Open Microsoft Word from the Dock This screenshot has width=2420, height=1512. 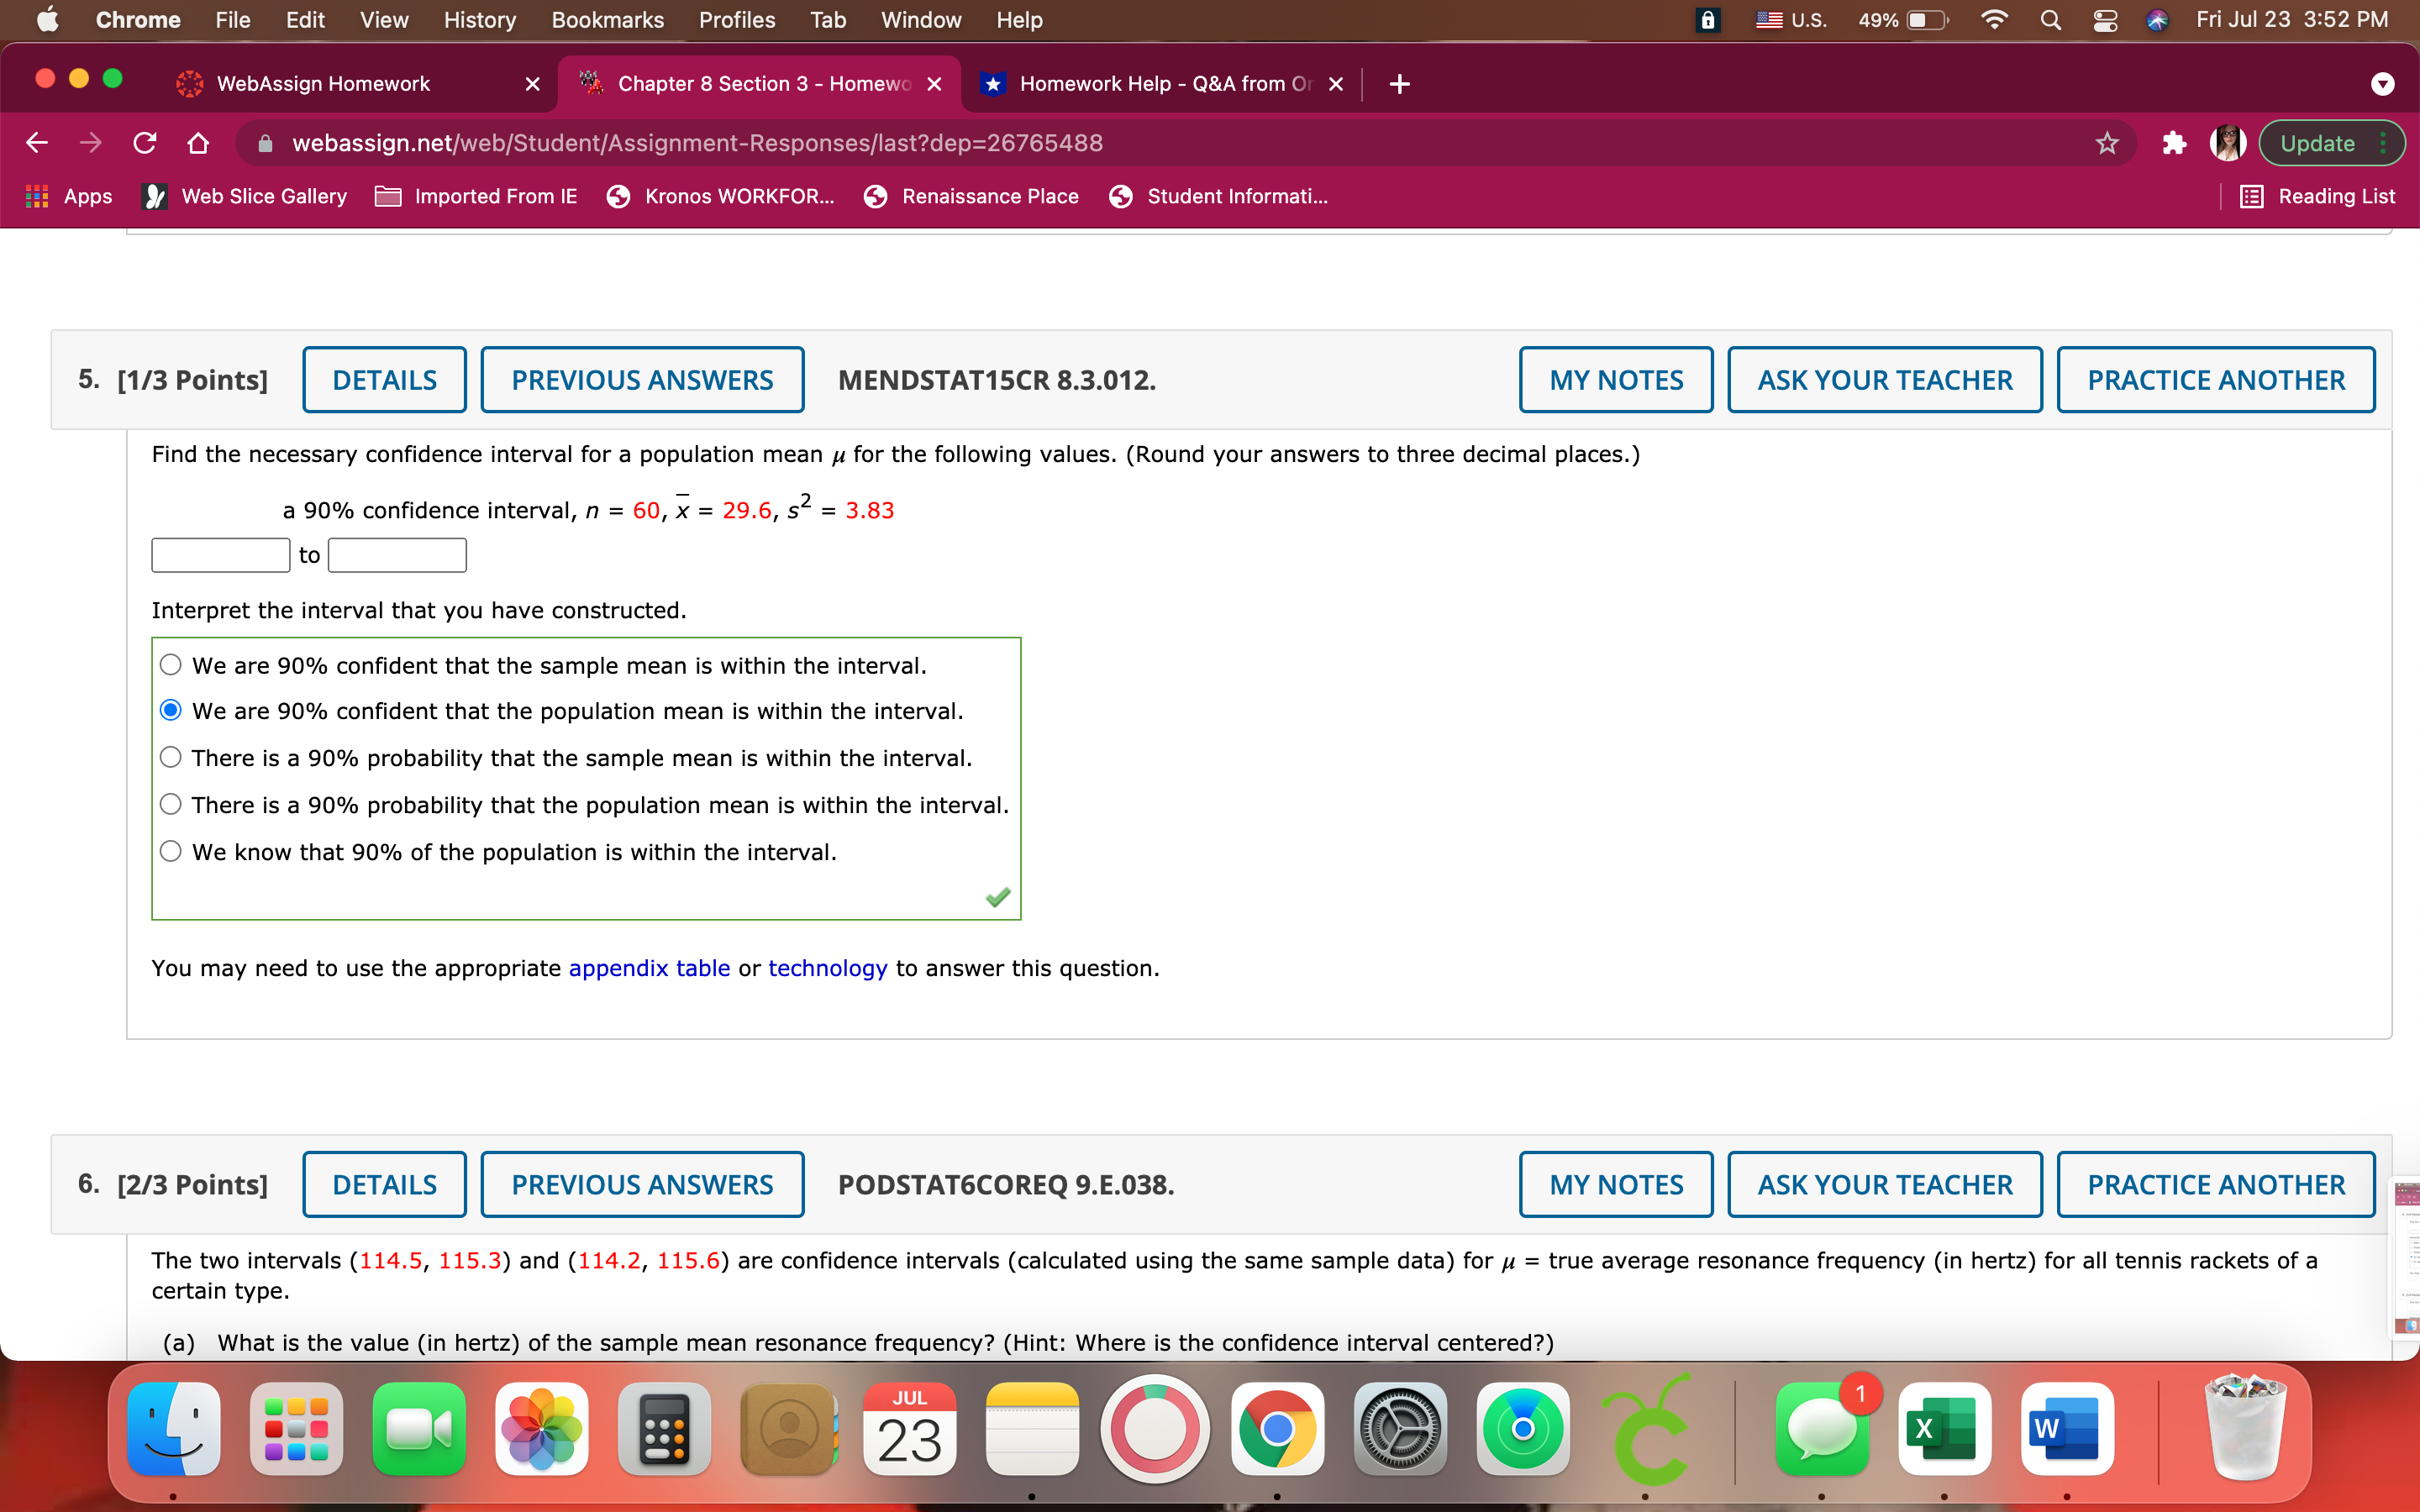coord(2067,1430)
